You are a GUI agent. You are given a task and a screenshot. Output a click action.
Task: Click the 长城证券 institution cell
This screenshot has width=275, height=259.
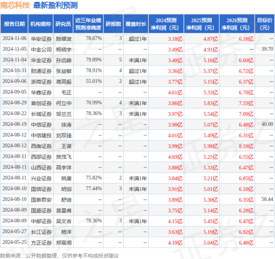41,114
